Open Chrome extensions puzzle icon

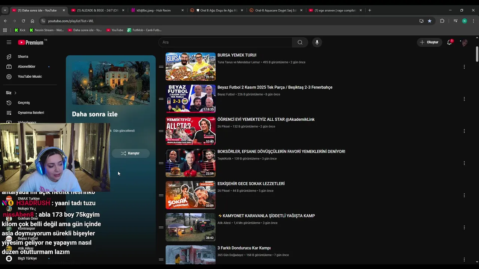click(442, 21)
